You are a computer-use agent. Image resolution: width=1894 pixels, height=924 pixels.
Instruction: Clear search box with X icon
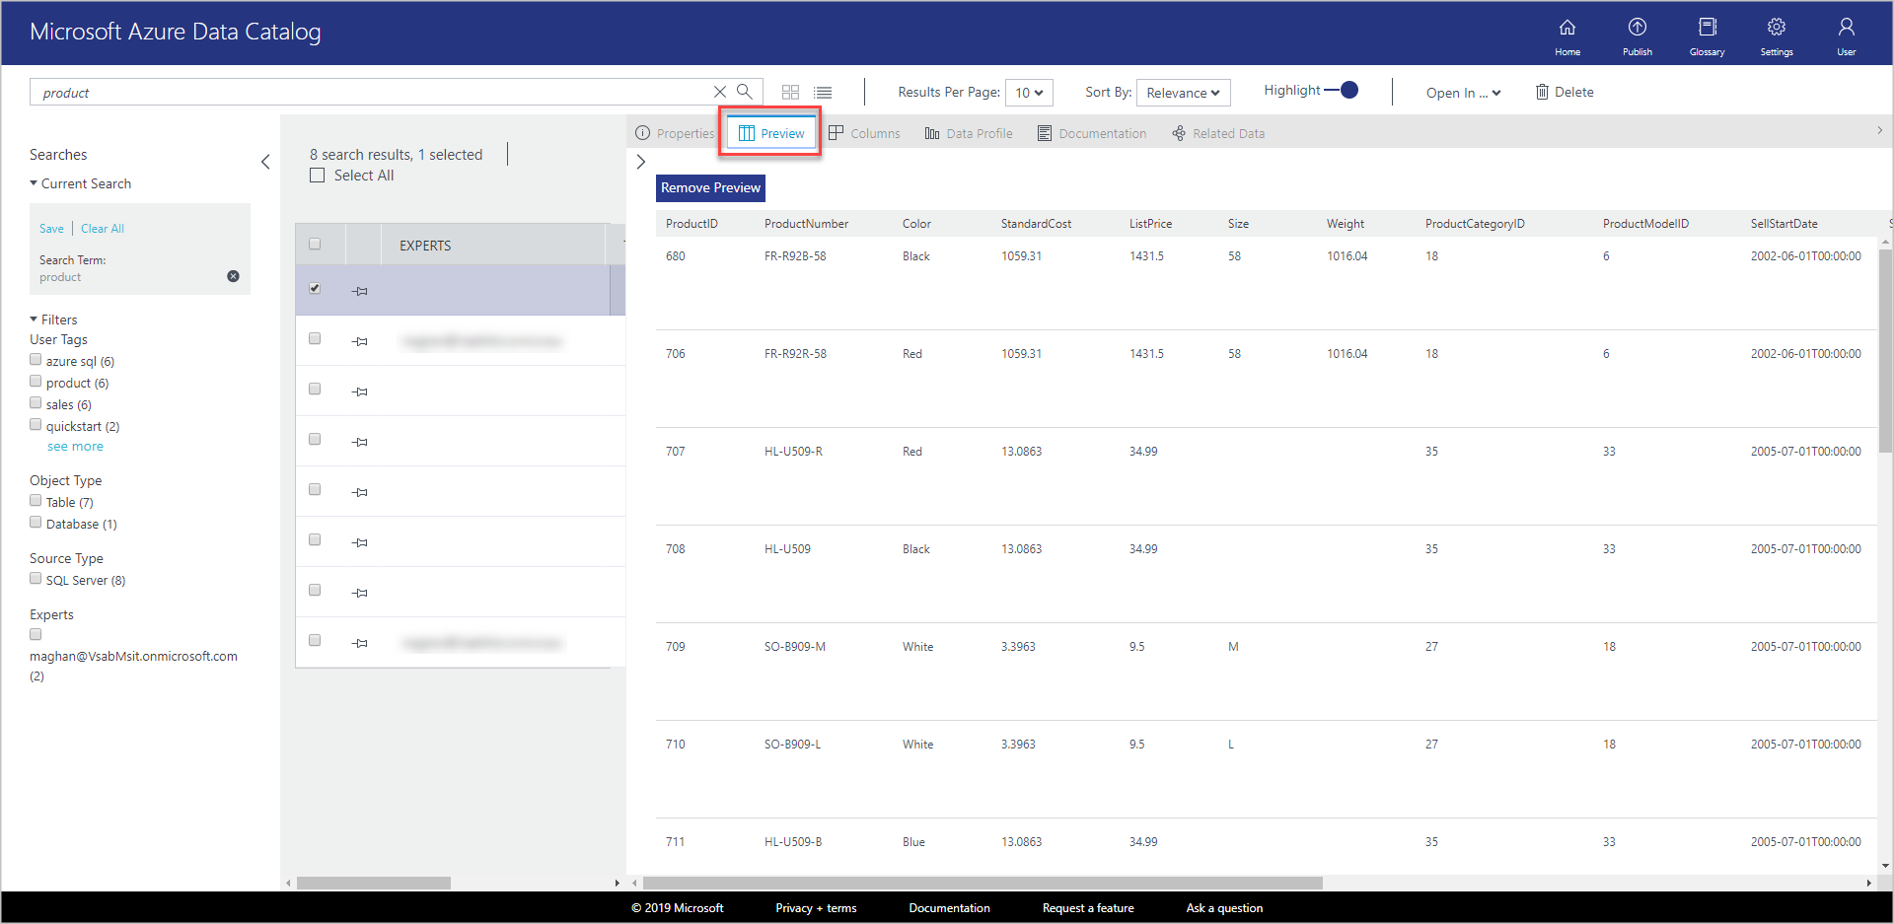(720, 92)
